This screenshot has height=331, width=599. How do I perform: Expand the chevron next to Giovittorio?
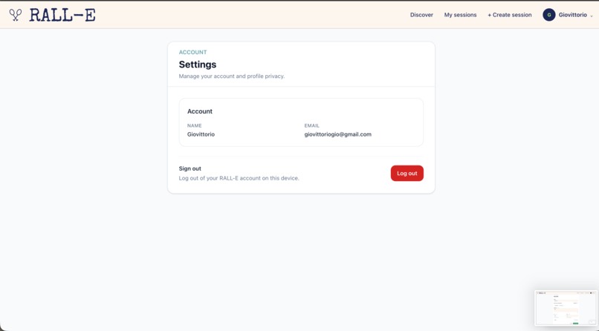(x=592, y=16)
